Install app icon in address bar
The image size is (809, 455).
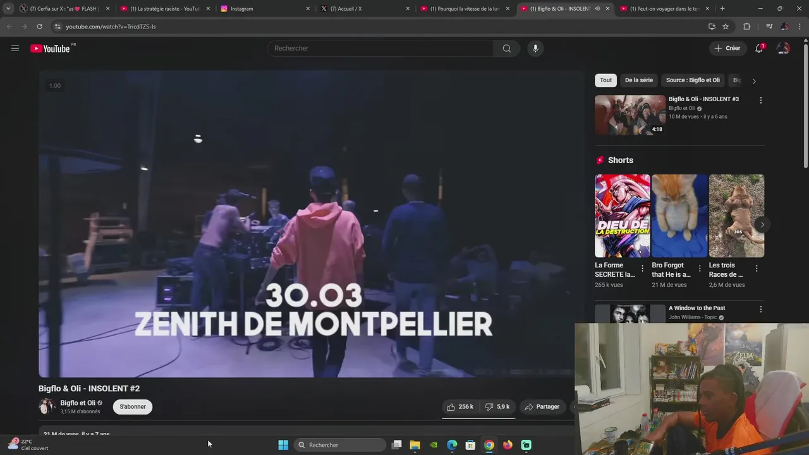(x=712, y=27)
